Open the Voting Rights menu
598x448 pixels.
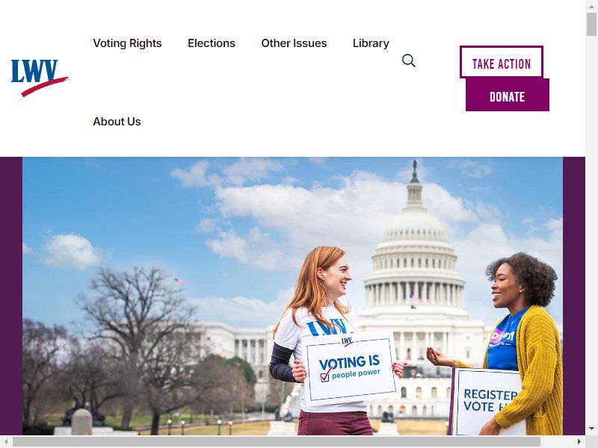coord(127,43)
